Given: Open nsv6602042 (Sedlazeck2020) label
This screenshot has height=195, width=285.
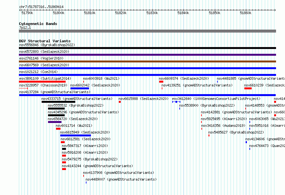Looking at the screenshot, I should click(x=95, y=85).
